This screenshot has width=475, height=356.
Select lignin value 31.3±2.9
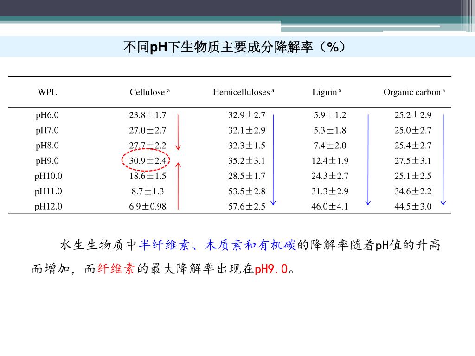(x=330, y=191)
